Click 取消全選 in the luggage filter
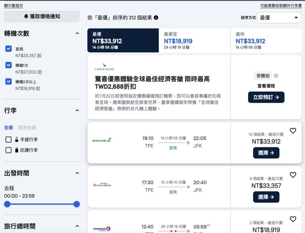The width and height of the screenshot is (305, 233). (27, 128)
